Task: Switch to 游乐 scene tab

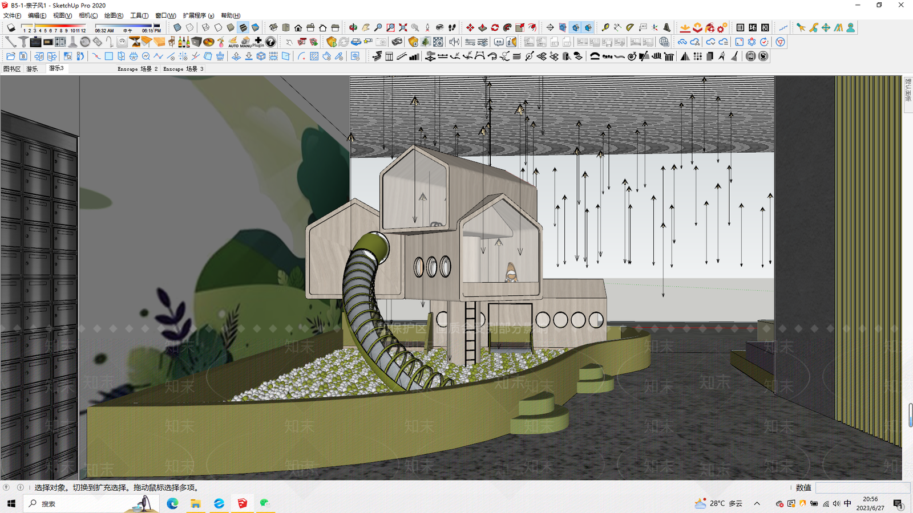Action: (32, 68)
